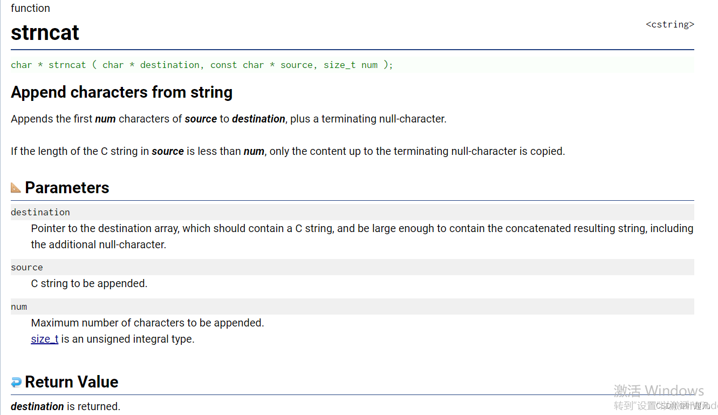Click the num parameter name row
Viewport: 718px width, 415px height.
(352, 307)
